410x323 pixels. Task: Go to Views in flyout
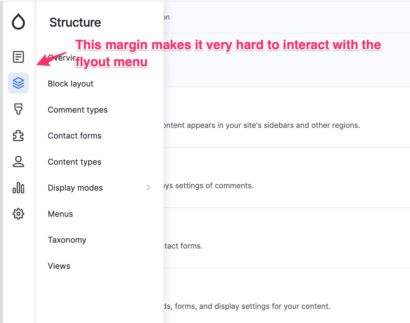point(59,266)
